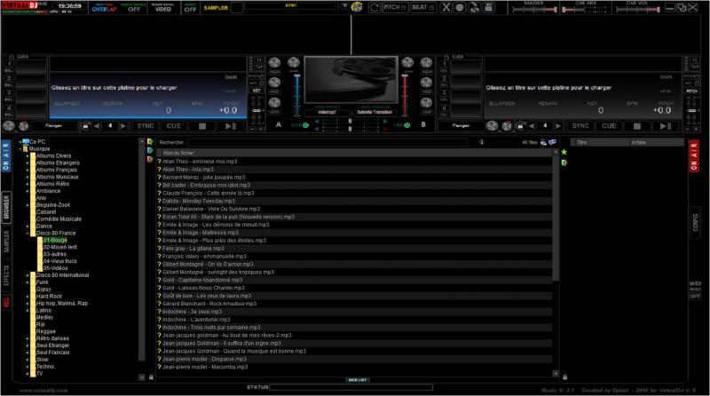Image resolution: width=710 pixels, height=396 pixels.
Task: Expand the Albums Divers folder
Action: pyautogui.click(x=28, y=156)
